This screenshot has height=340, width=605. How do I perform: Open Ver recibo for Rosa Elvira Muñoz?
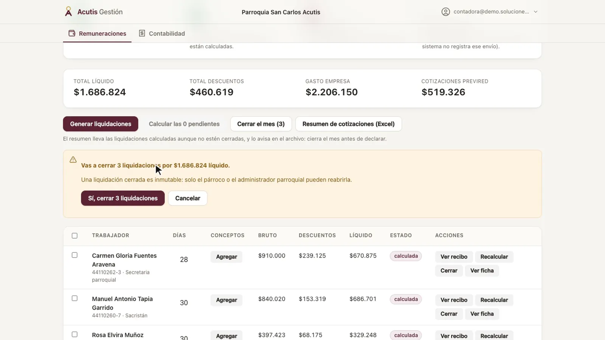454,335
